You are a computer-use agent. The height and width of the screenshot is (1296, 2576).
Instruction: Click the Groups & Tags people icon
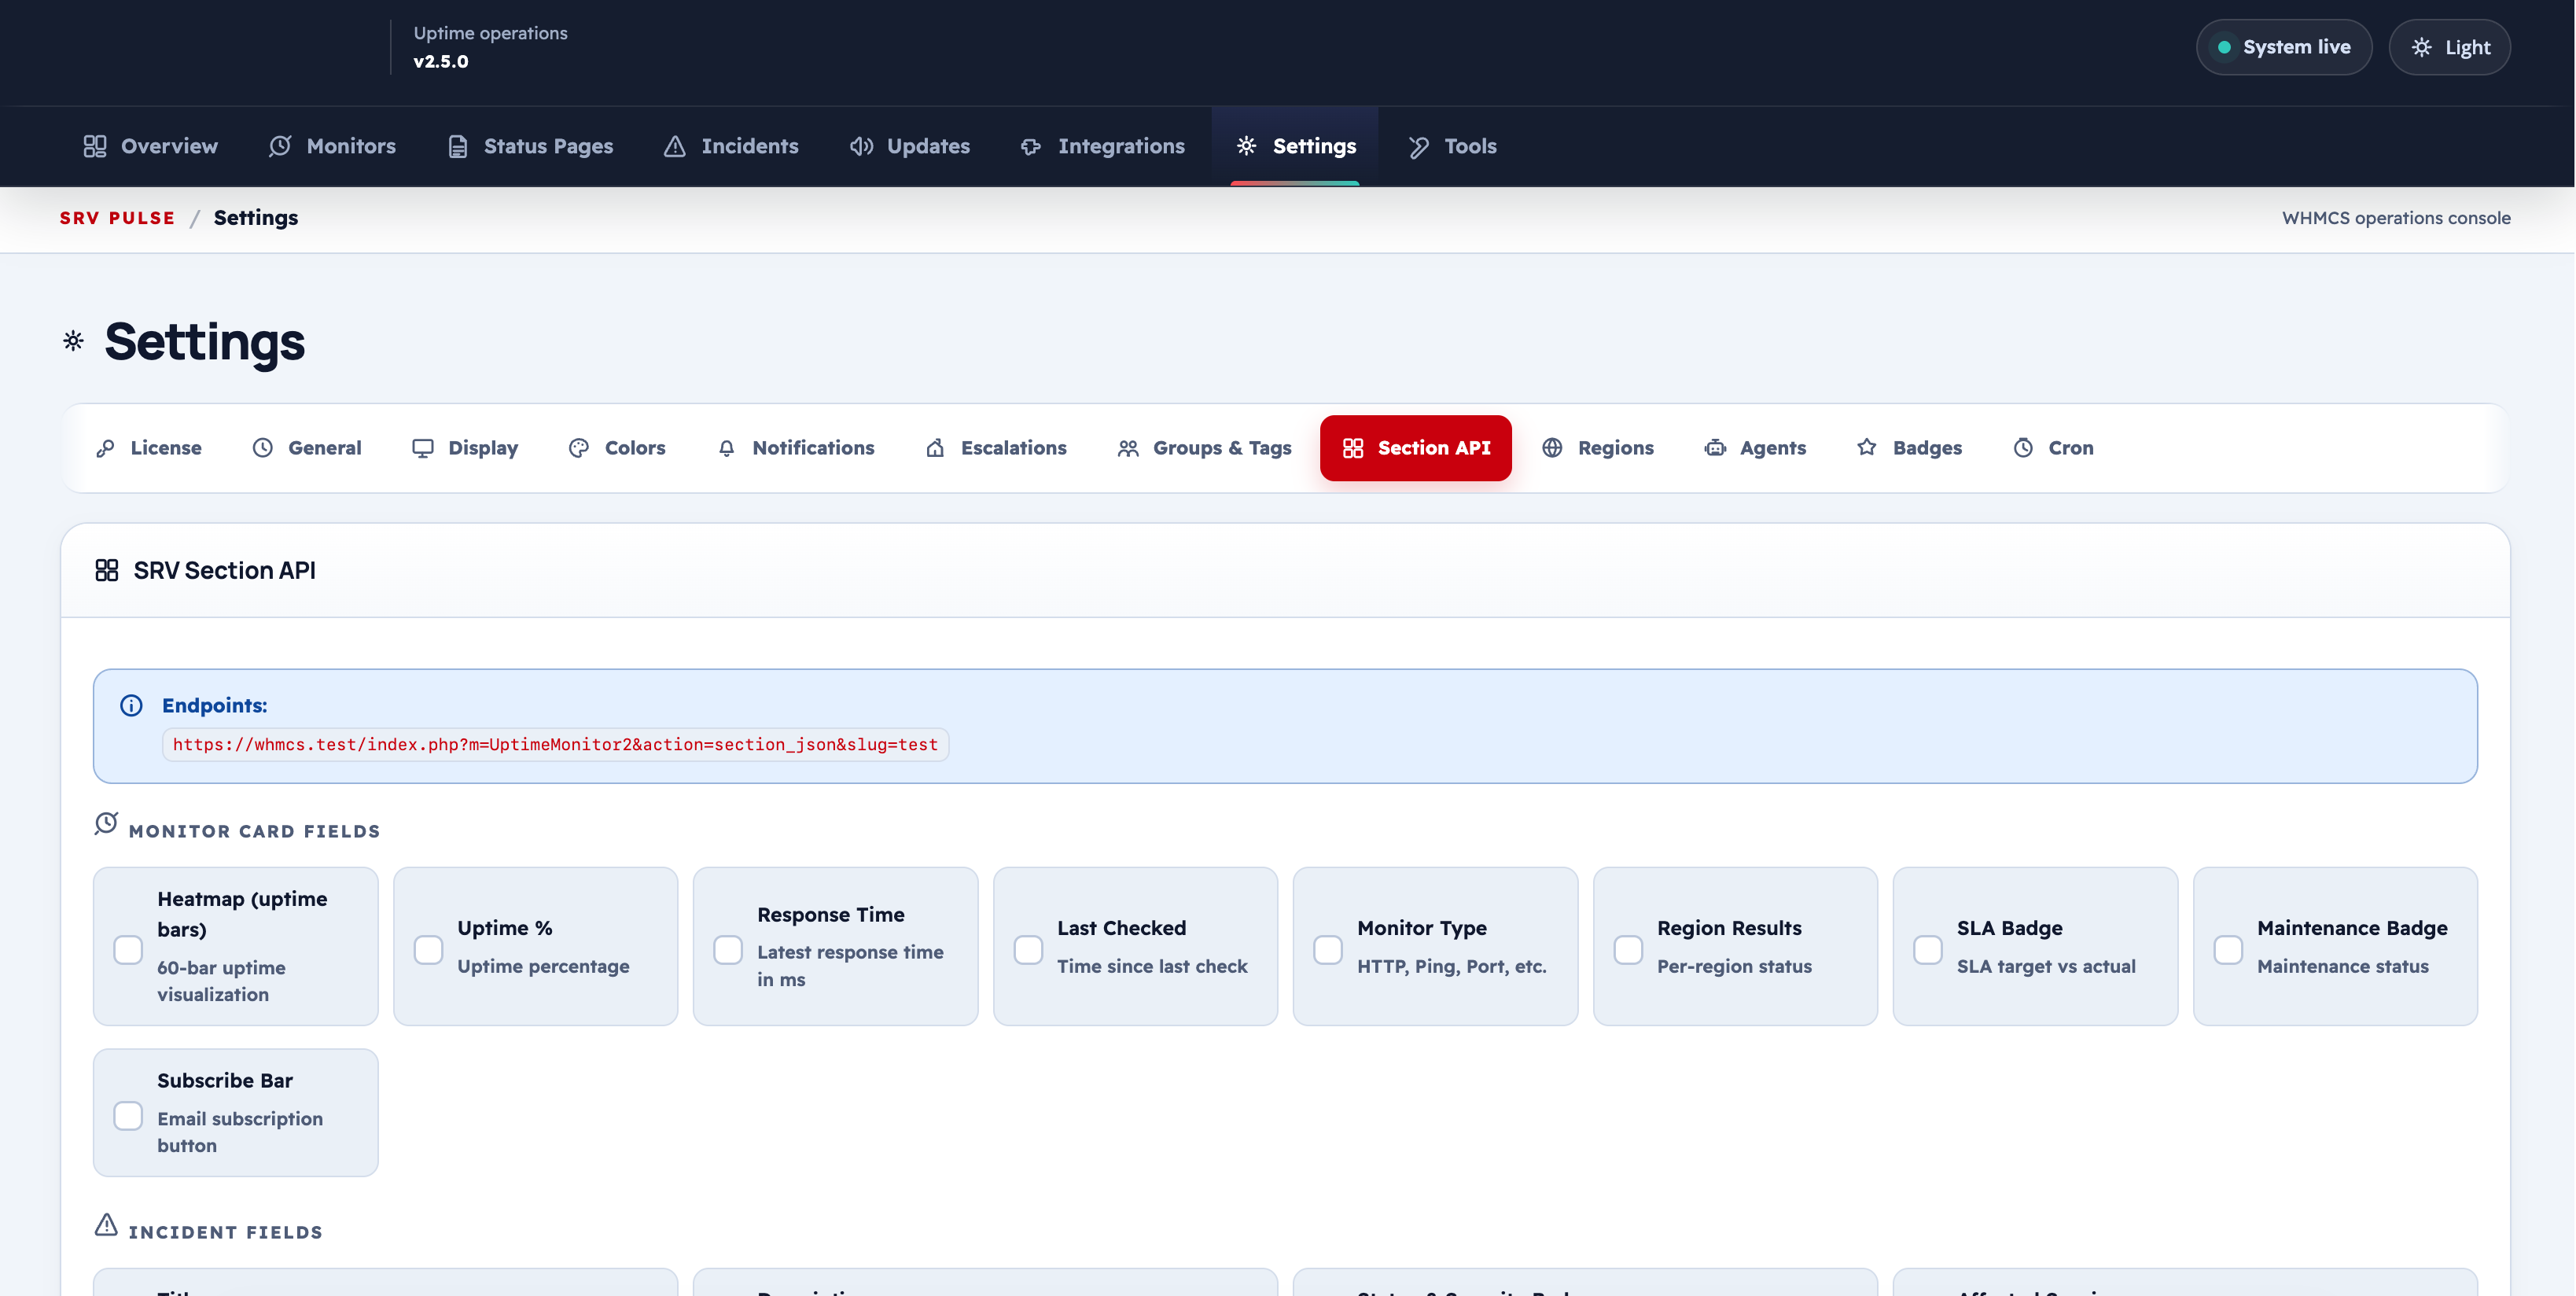1128,448
